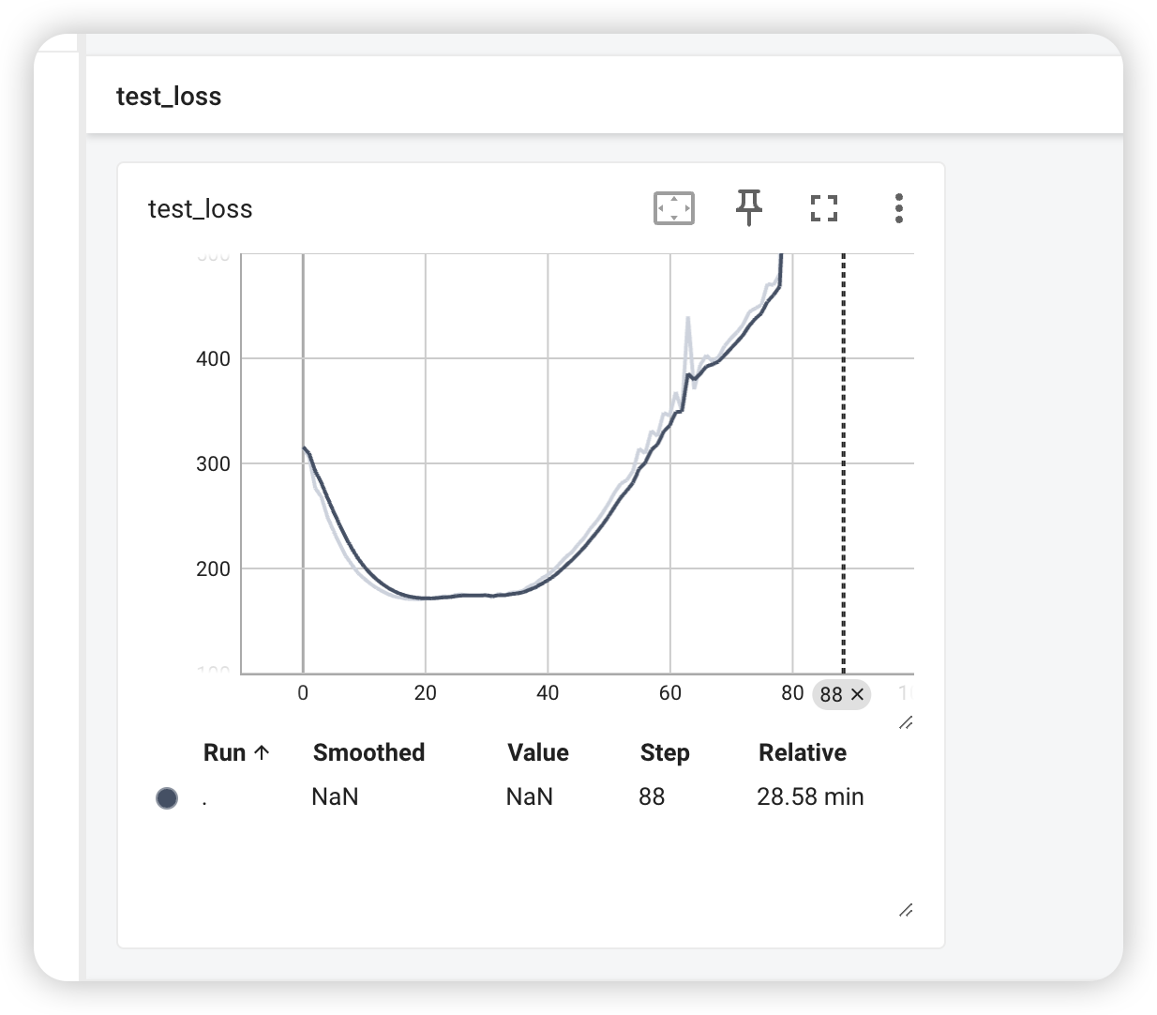The height and width of the screenshot is (1015, 1157).
Task: Click the fit domain to data icon
Action: point(673,208)
